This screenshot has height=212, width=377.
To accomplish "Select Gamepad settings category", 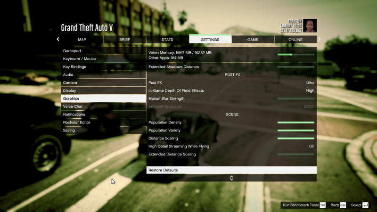I will (103, 51).
